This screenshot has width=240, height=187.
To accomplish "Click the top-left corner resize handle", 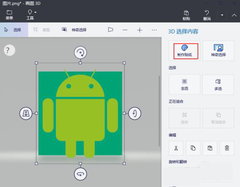I will (x=36, y=63).
